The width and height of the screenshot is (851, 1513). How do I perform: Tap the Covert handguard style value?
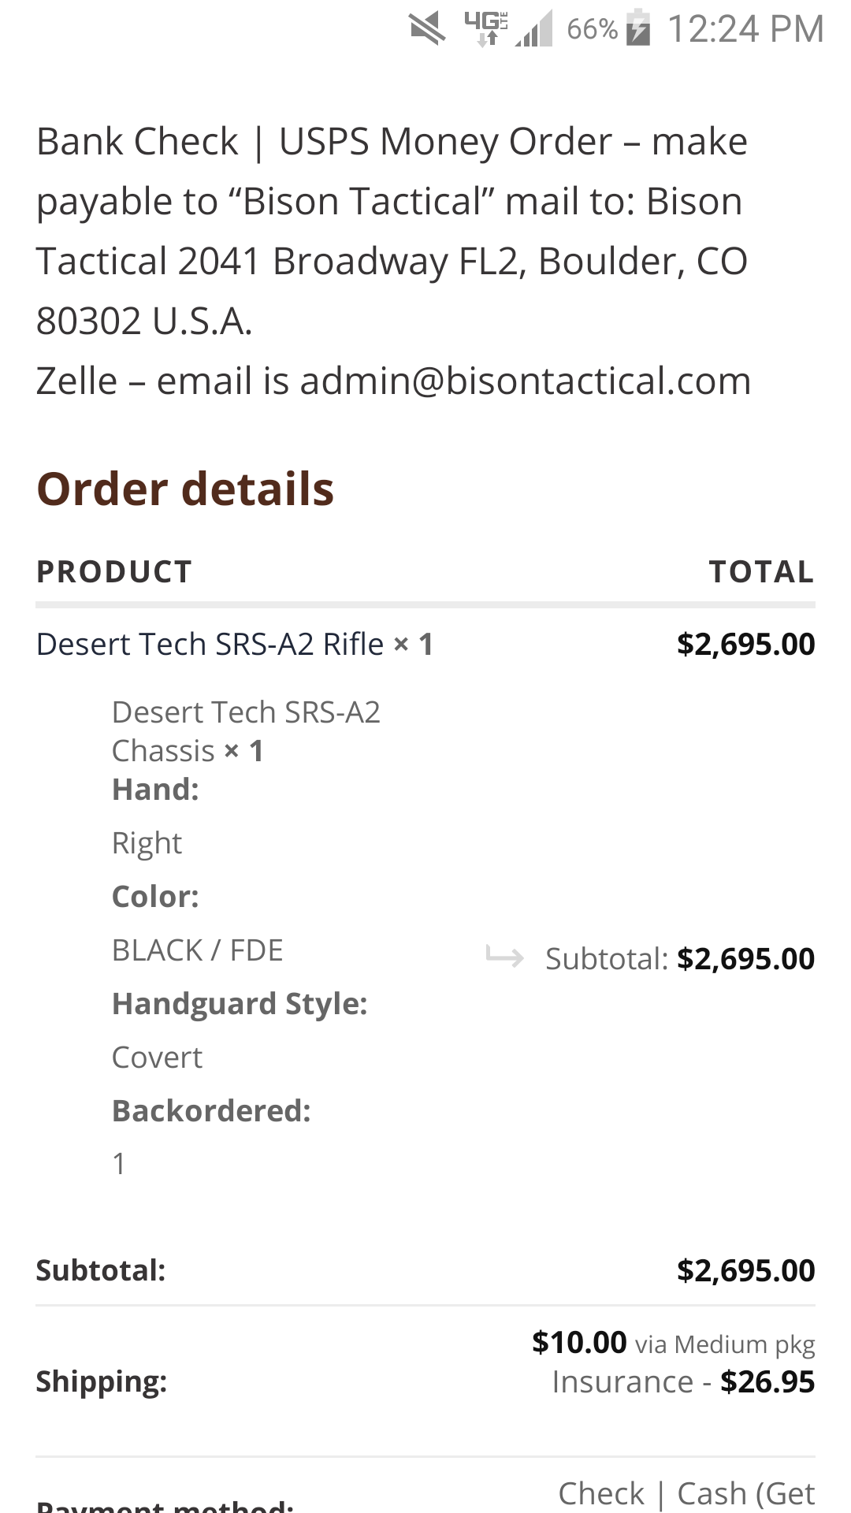(157, 1058)
